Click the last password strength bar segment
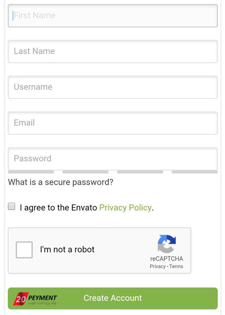225x315 pixels. (195, 172)
